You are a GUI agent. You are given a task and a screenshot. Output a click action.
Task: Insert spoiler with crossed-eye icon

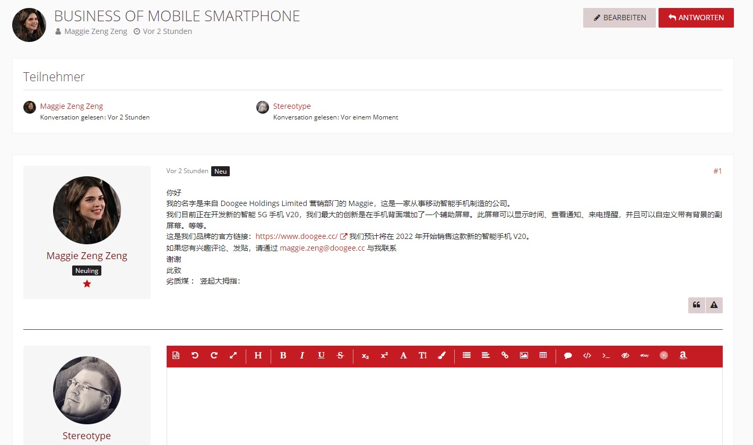pos(625,355)
